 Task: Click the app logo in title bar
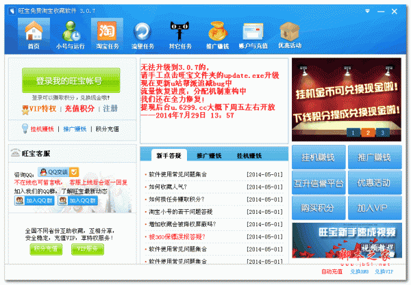coord(12,11)
